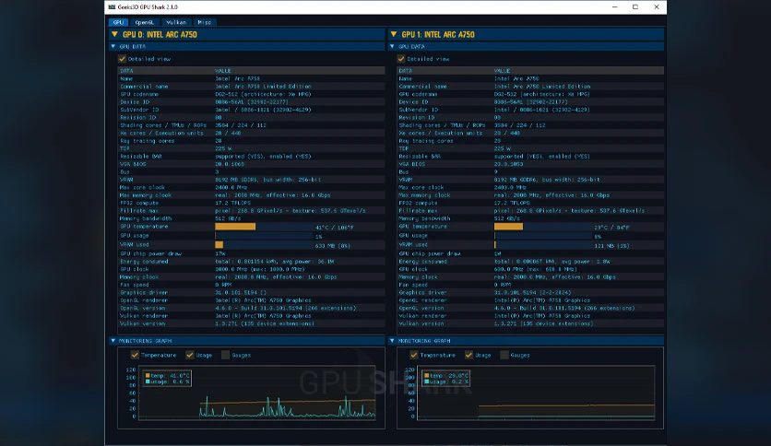771x446 pixels.
Task: Click the DATA column header in GPU 1 table
Action: (406, 71)
